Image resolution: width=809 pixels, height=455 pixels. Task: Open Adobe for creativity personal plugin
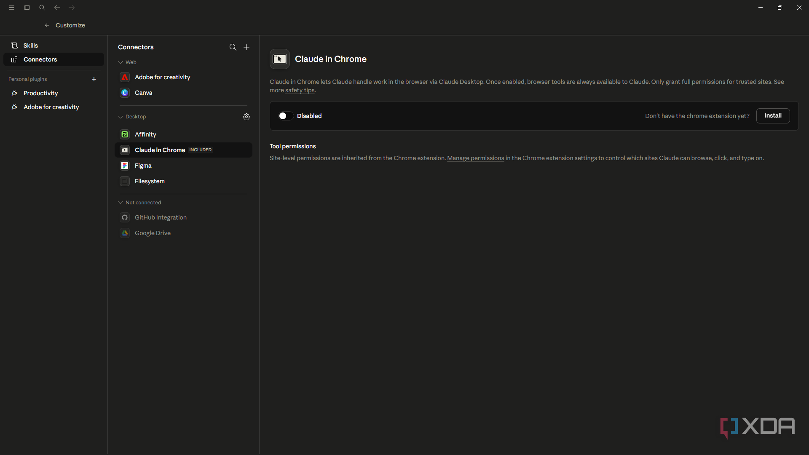click(x=54, y=107)
